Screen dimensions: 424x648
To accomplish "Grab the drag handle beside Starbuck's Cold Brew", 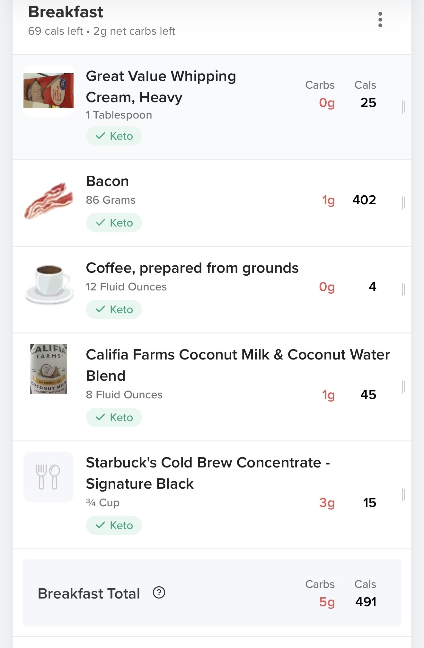I will [403, 495].
